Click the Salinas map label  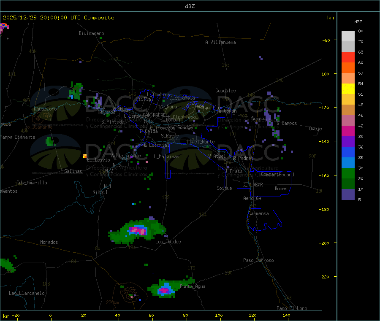(73, 171)
